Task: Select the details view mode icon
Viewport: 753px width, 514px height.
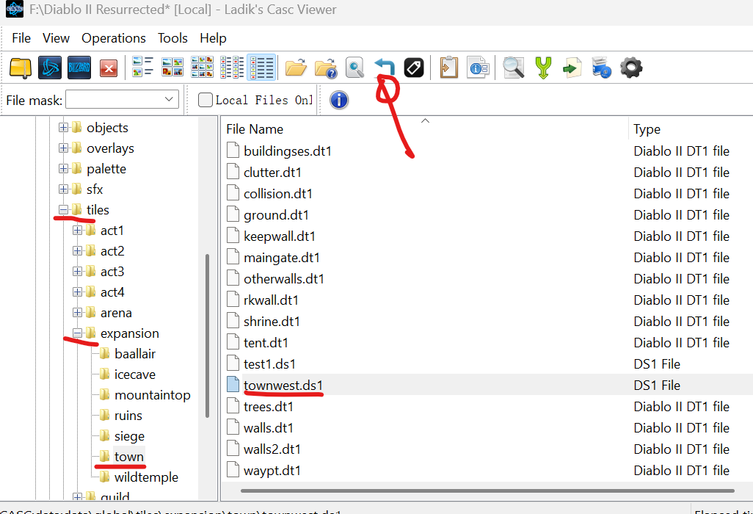Action: 262,68
